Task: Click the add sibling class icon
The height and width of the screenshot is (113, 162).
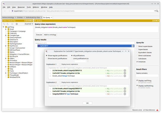Action: (x=8, y=24)
